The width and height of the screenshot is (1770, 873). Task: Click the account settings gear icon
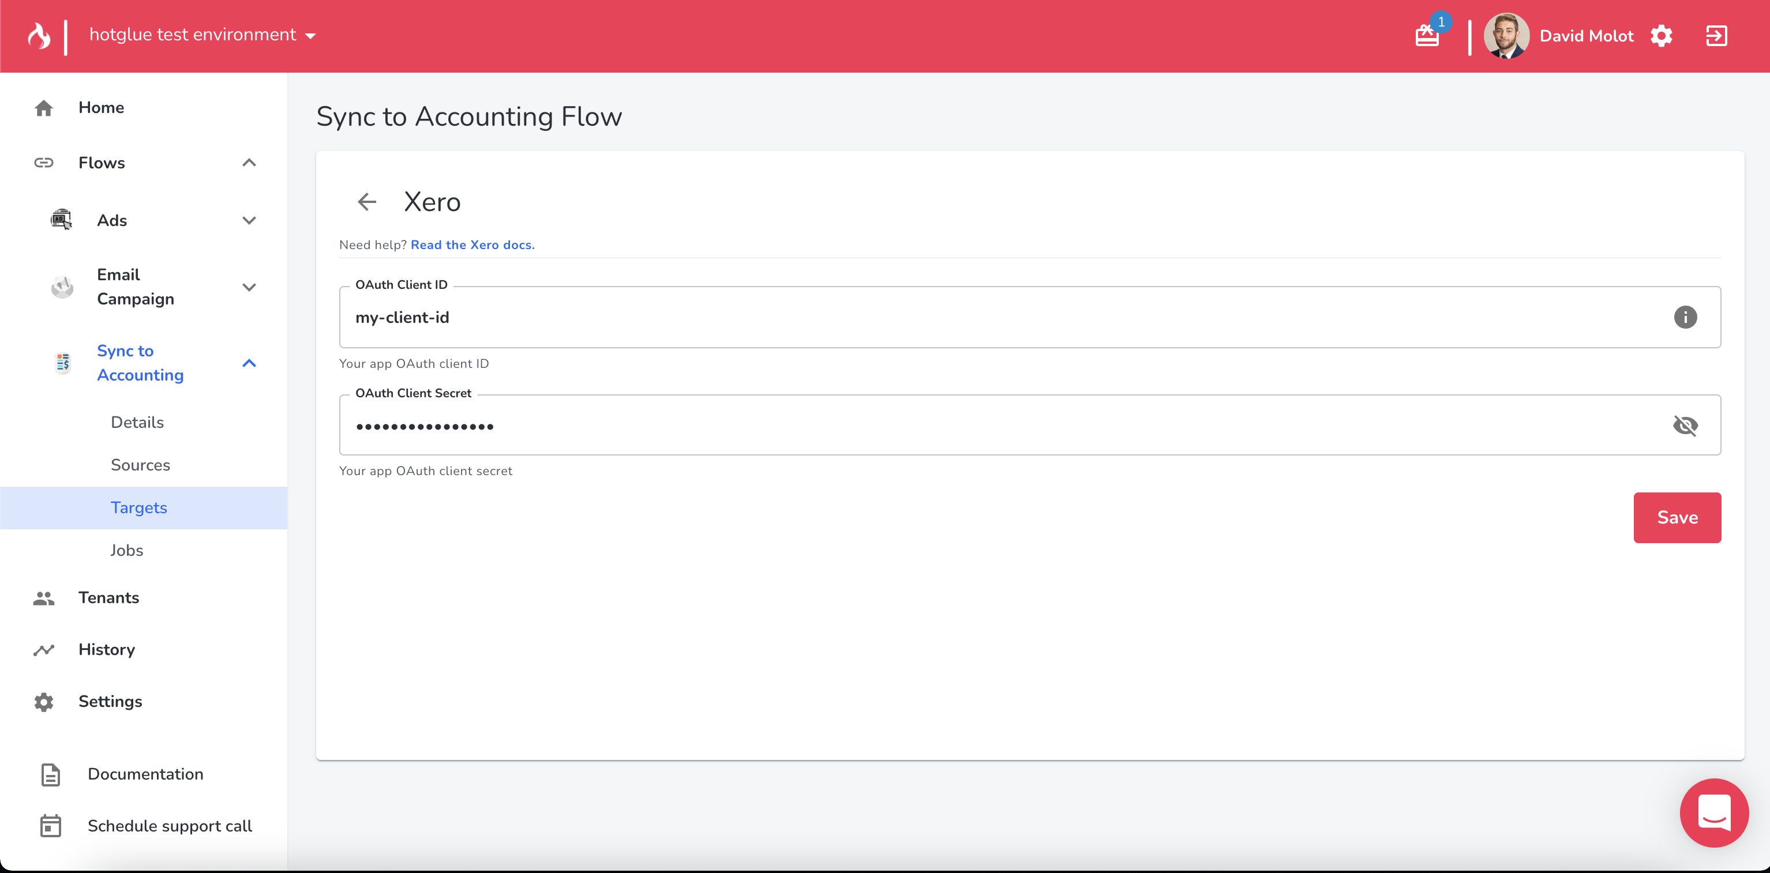1662,36
